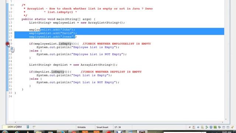The image size is (236, 133).
Task: Click the 17 : 34 cursor position field
Action: coord(118,127)
